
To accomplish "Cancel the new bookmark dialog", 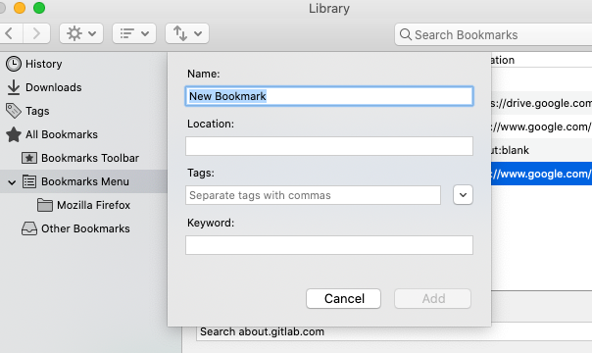I will 343,299.
